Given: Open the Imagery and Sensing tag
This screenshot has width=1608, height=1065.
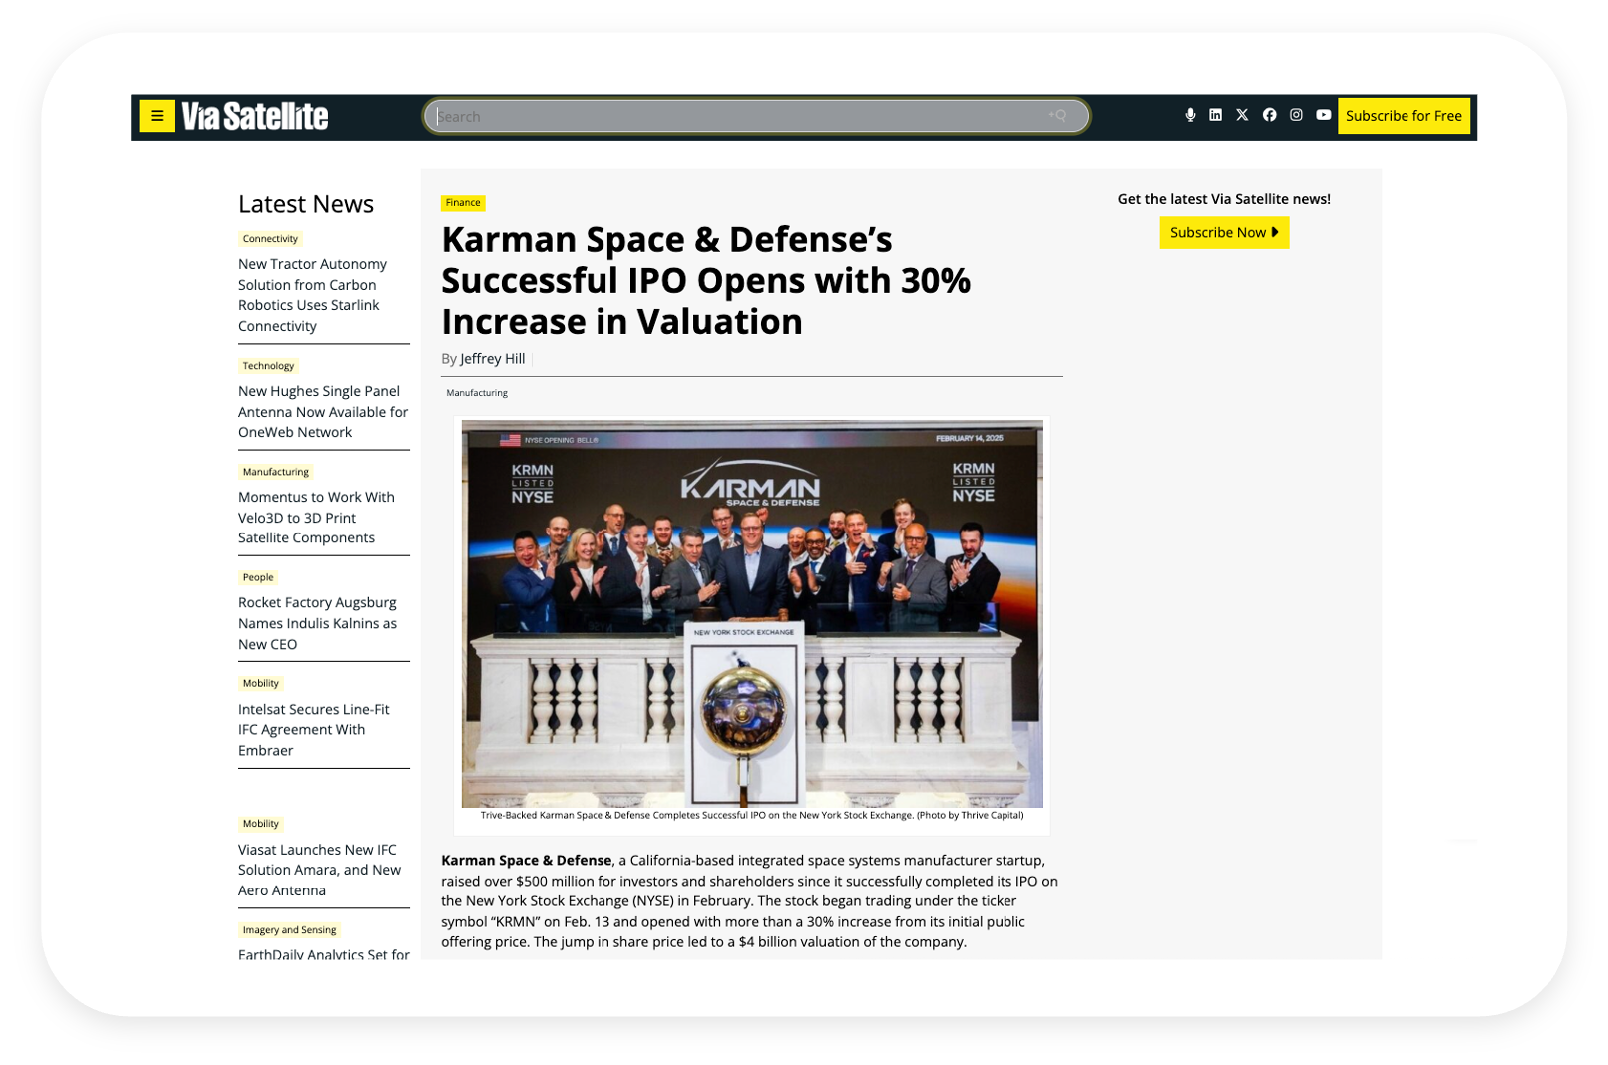Looking at the screenshot, I should pyautogui.click(x=289, y=930).
